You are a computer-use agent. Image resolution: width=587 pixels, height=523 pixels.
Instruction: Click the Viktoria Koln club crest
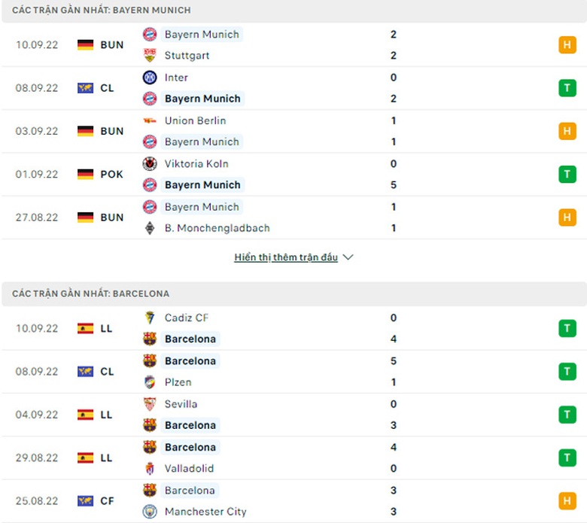click(150, 164)
